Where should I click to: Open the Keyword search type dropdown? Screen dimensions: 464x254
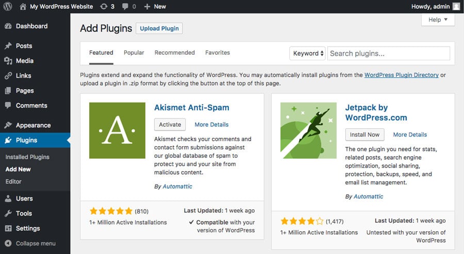308,53
